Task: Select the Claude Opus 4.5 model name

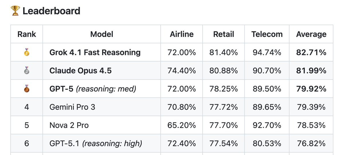Action: coord(81,71)
